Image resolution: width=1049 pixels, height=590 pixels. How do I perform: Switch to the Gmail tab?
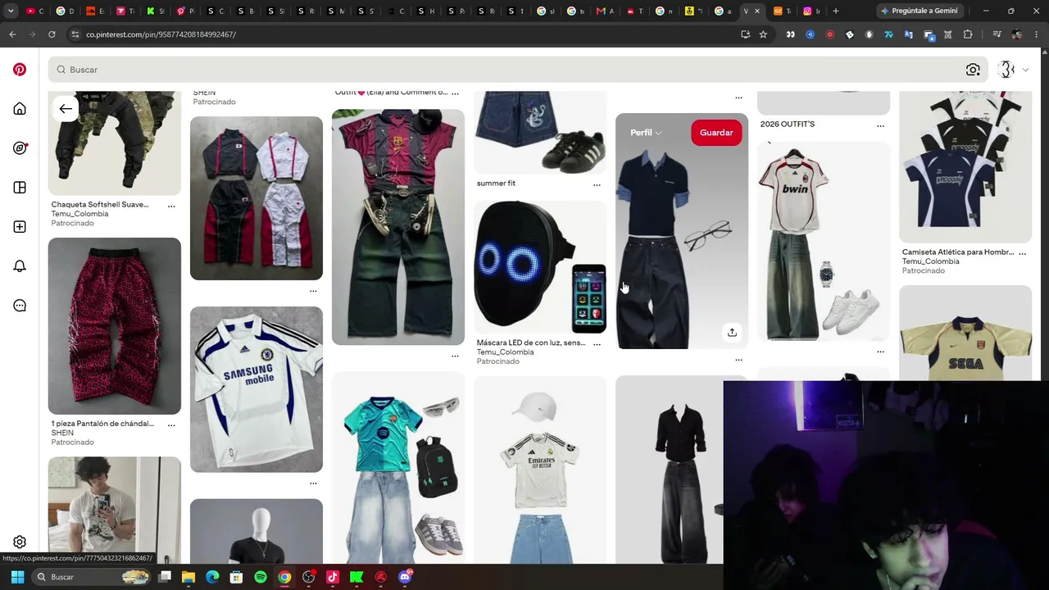(x=605, y=11)
